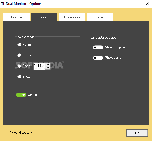Select the Scale radio button
The width and height of the screenshot is (152, 141).
pos(19,66)
